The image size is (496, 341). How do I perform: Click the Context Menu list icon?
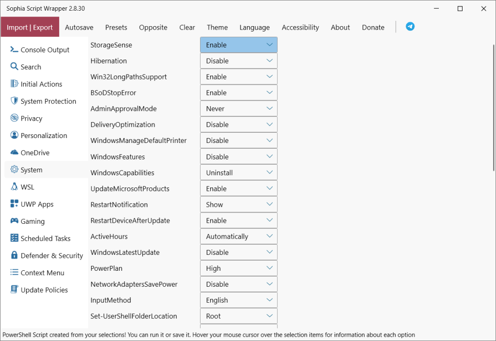(x=14, y=272)
